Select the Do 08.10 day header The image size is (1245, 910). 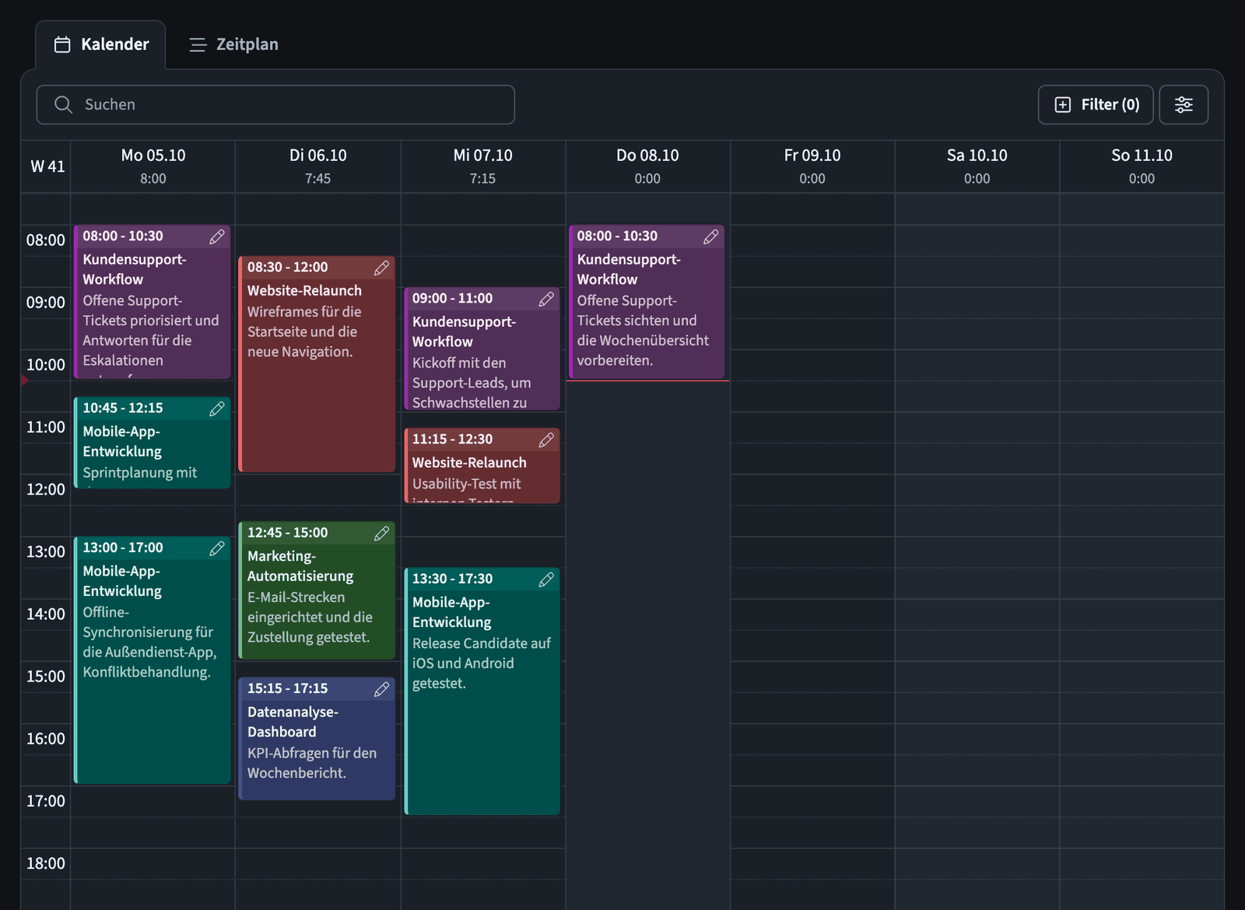tap(647, 166)
